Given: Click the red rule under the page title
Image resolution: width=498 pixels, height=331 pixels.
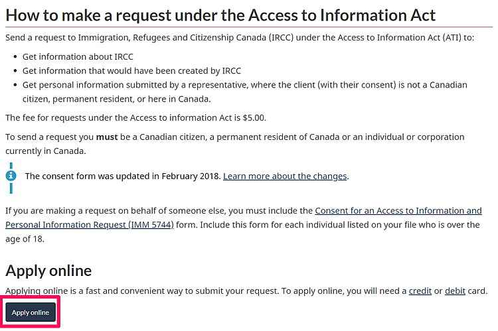Looking at the screenshot, I should pyautogui.click(x=249, y=27).
